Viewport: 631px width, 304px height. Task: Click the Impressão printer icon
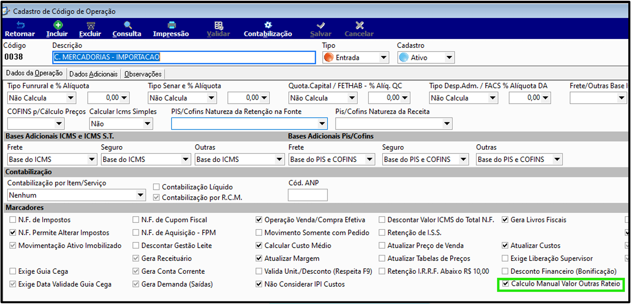pyautogui.click(x=171, y=25)
